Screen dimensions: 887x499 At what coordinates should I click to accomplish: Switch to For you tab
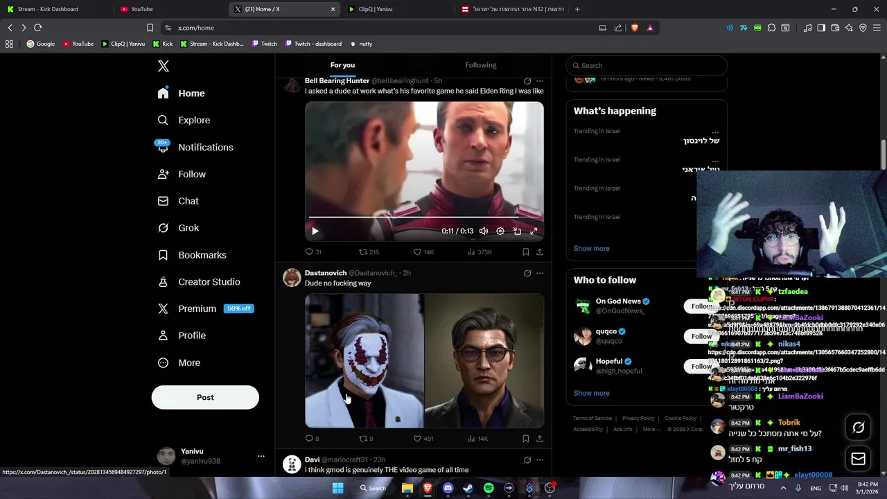tap(342, 65)
